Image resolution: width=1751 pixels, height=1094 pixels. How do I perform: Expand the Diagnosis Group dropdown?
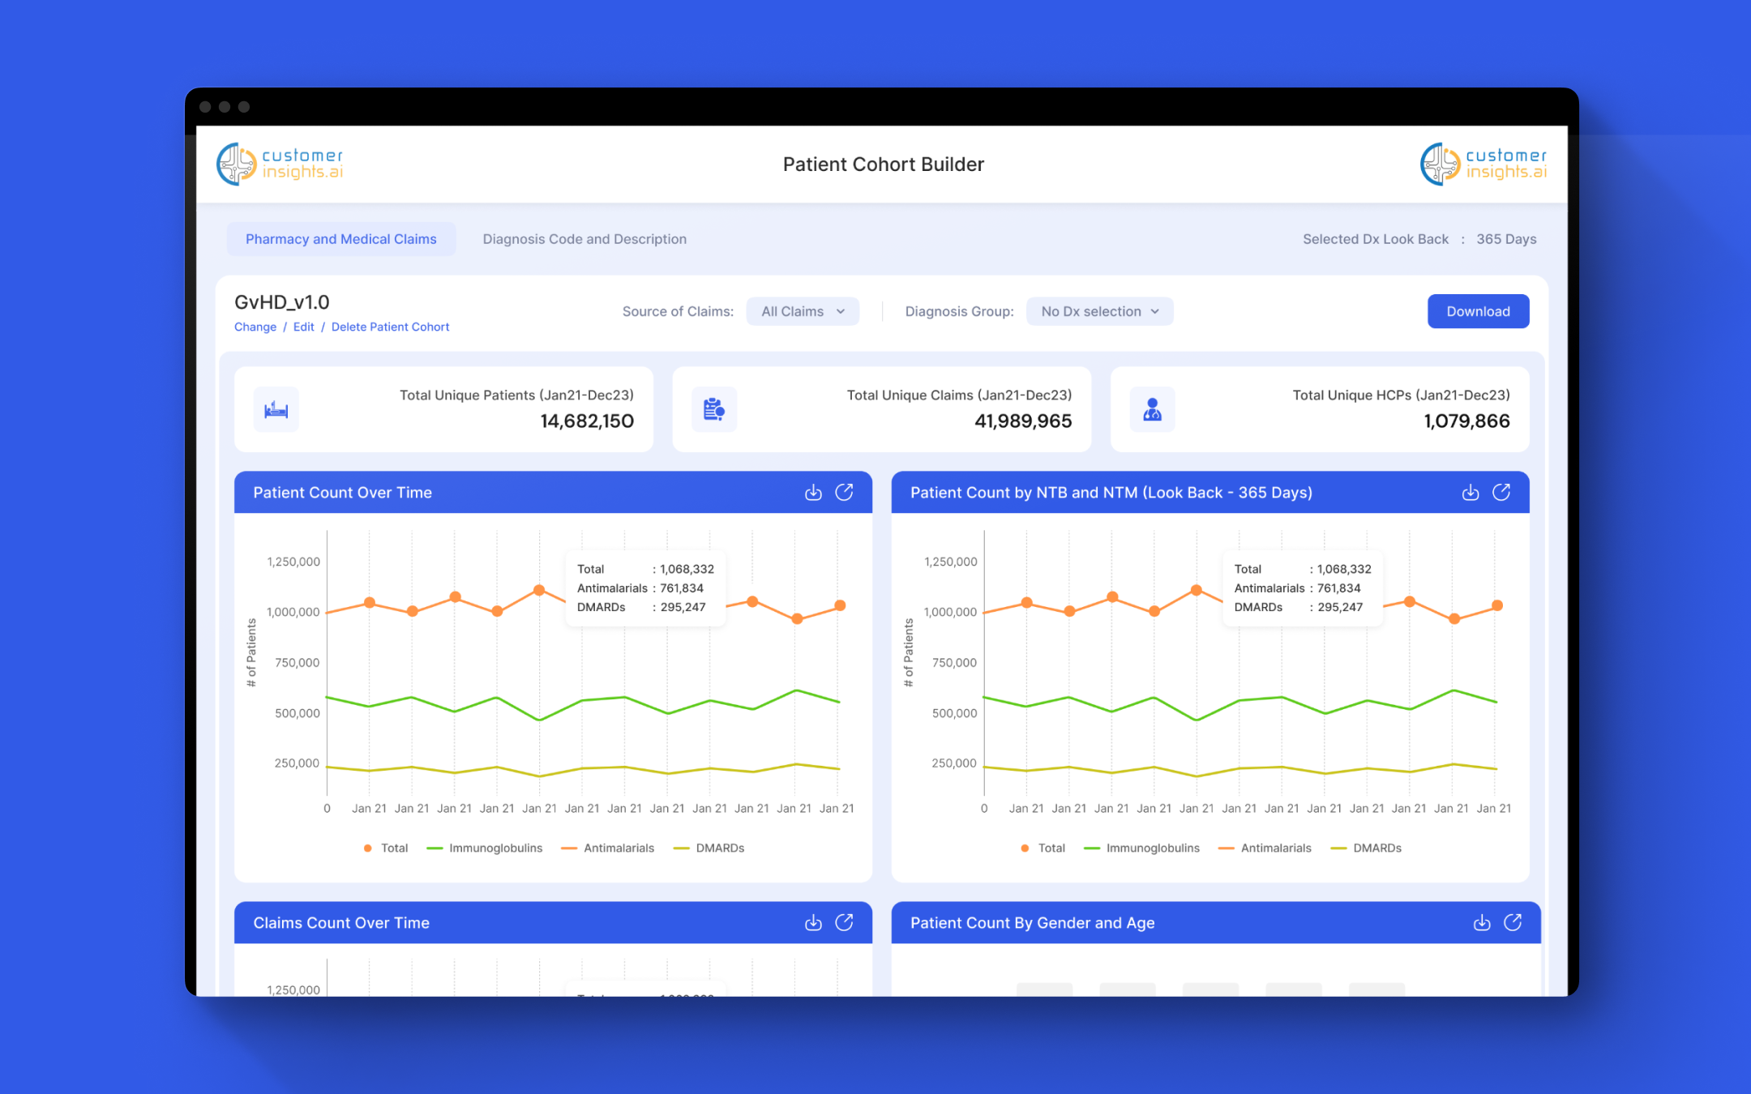[1099, 312]
